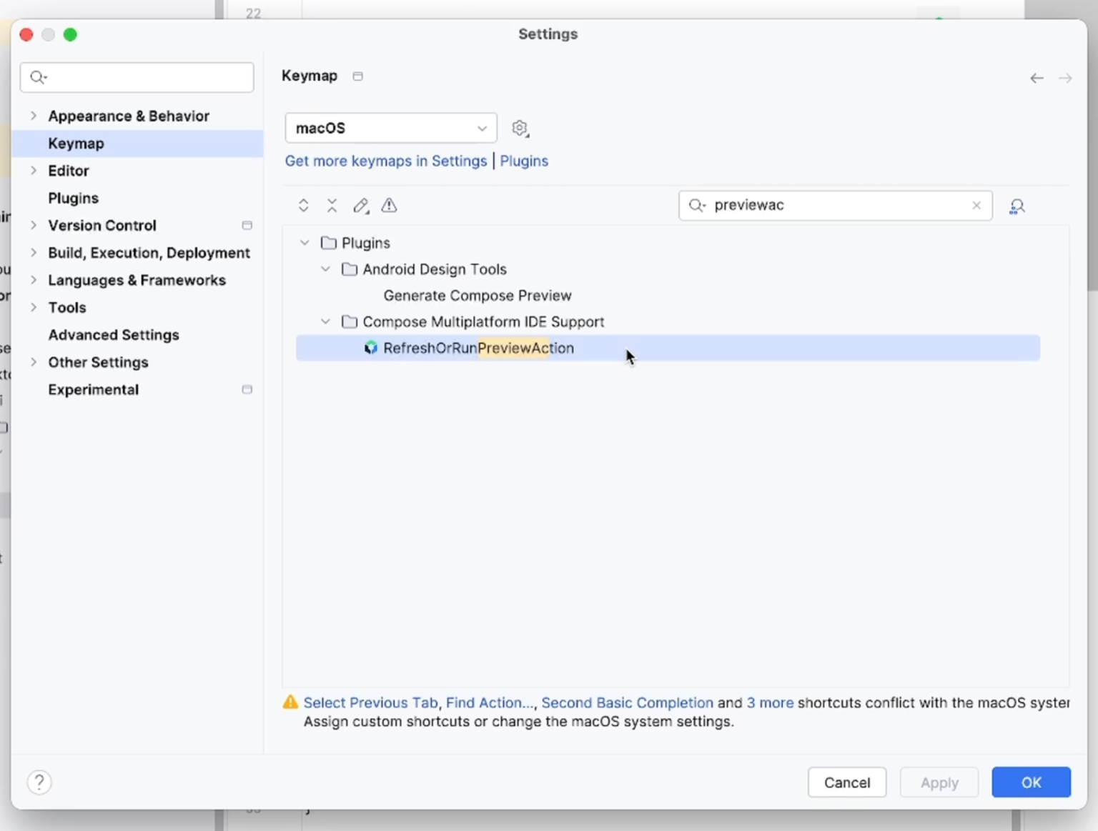Image resolution: width=1098 pixels, height=831 pixels.
Task: Expand the Appearance & Behavior section
Action: tap(34, 115)
